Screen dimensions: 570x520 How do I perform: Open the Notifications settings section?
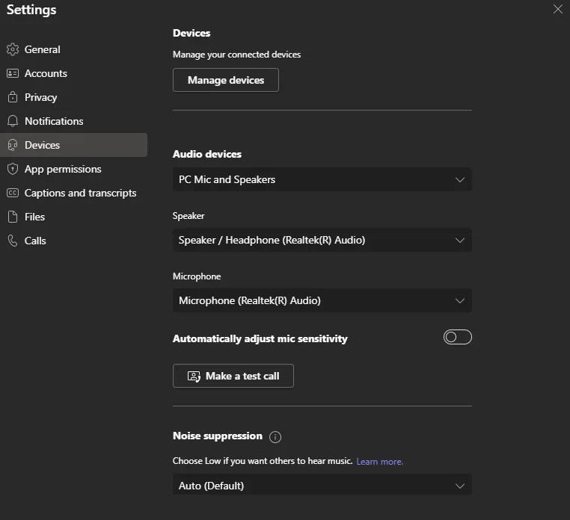(x=54, y=121)
